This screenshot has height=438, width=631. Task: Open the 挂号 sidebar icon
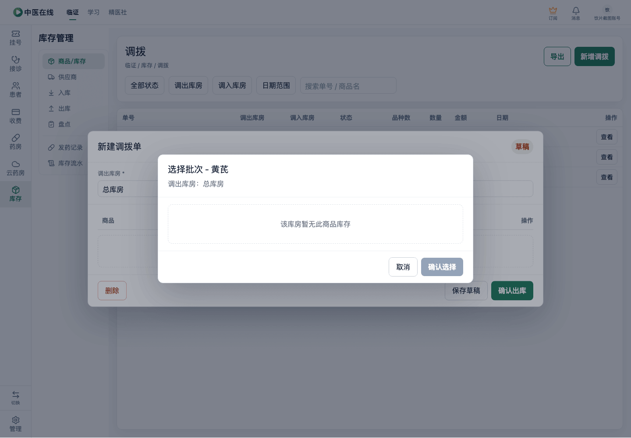(x=16, y=34)
